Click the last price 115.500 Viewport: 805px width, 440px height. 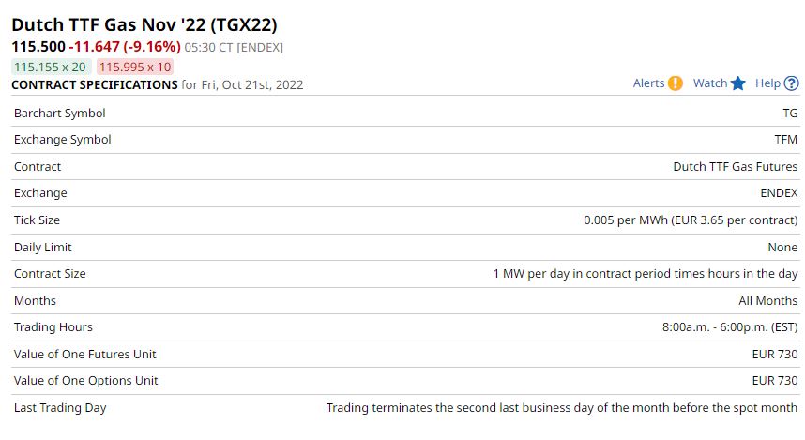tap(38, 46)
